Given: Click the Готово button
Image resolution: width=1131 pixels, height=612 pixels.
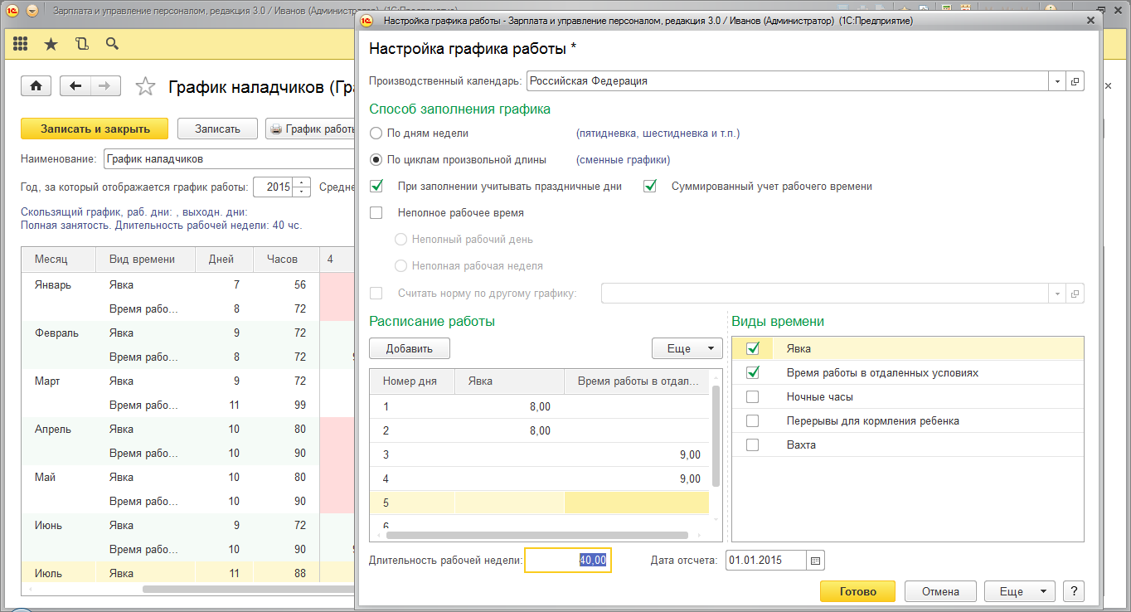Looking at the screenshot, I should [857, 591].
